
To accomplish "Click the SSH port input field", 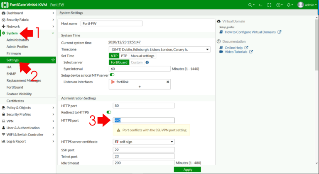I will (144, 150).
